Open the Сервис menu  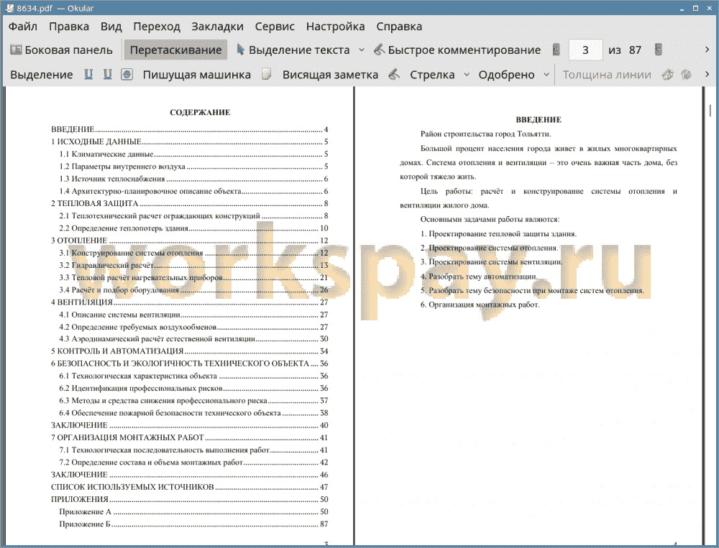(x=275, y=27)
